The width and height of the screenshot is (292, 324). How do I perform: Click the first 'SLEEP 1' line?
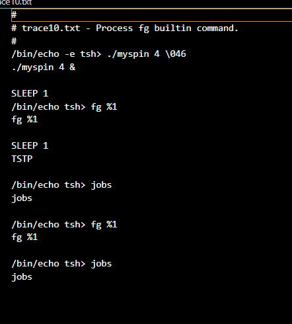click(30, 93)
